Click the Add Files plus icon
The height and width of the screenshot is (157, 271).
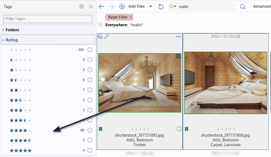point(122,6)
